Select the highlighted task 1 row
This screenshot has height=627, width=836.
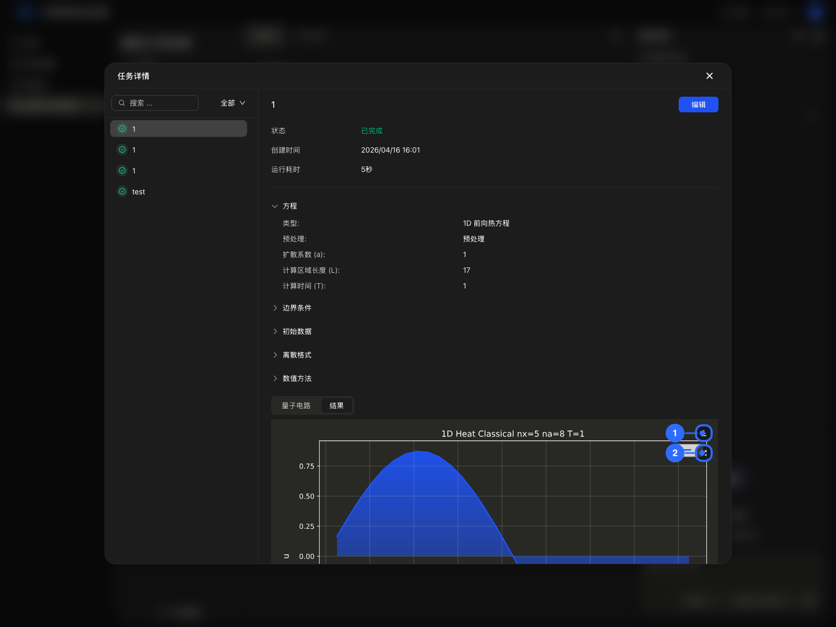(179, 129)
